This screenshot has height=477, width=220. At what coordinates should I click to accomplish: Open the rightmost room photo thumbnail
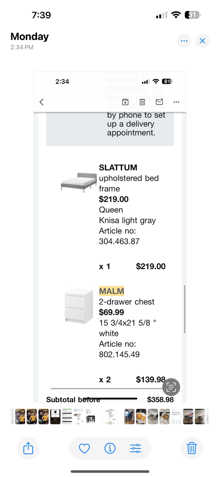pyautogui.click(x=200, y=417)
